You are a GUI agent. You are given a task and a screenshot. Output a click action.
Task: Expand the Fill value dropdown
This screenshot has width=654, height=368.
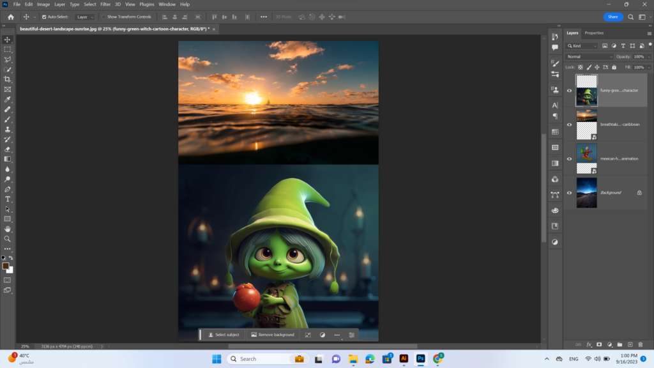click(x=649, y=67)
